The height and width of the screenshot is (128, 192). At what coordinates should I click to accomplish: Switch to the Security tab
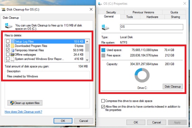(111, 12)
